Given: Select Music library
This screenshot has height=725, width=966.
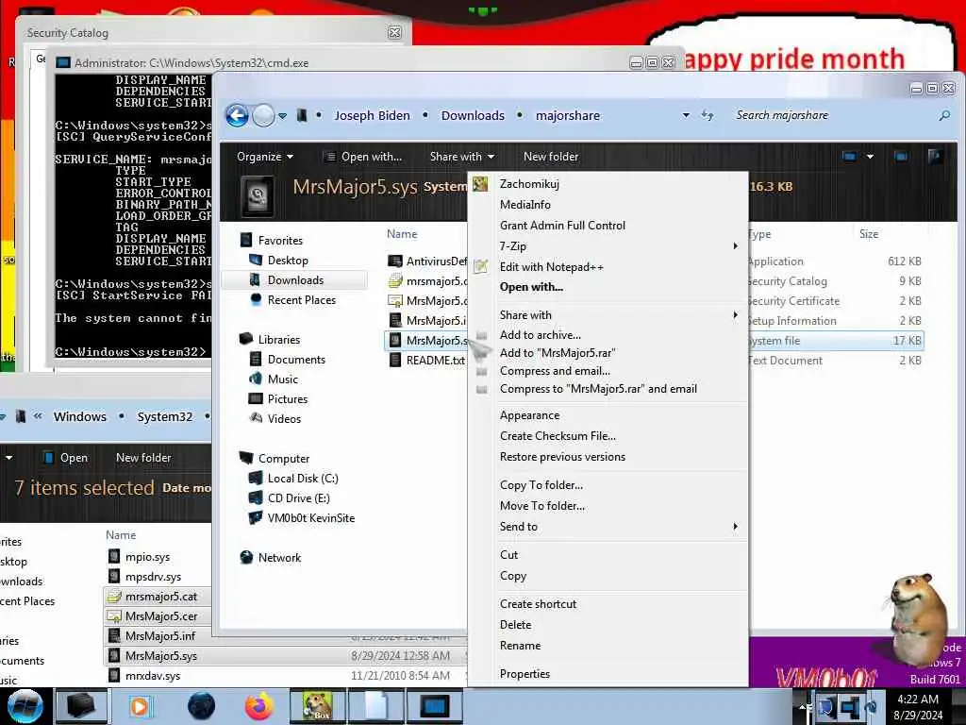Looking at the screenshot, I should point(282,379).
